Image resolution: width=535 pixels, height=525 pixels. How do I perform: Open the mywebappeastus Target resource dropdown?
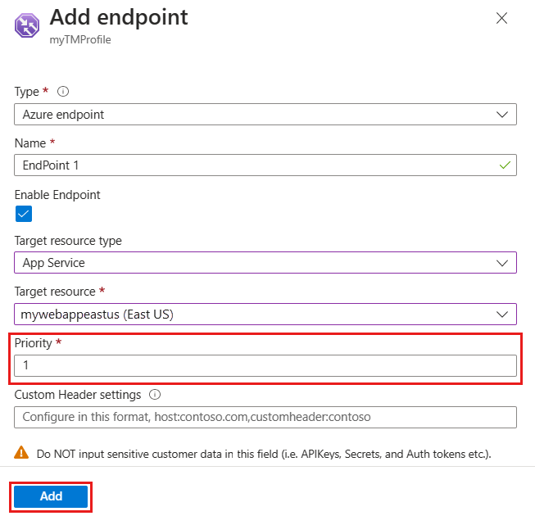click(265, 314)
